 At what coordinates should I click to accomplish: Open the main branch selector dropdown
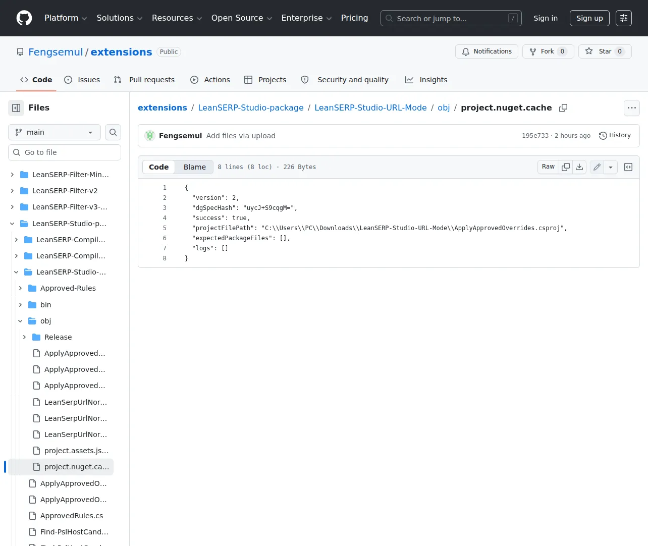pyautogui.click(x=55, y=132)
